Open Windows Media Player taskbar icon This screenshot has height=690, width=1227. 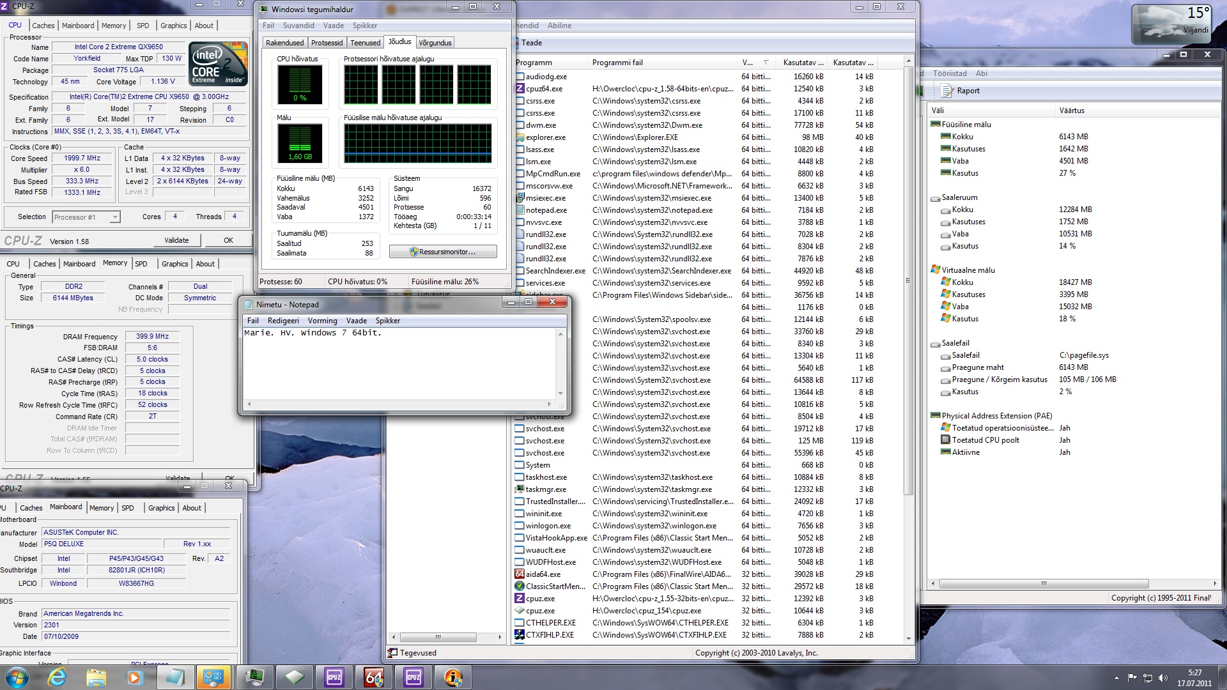tap(135, 677)
